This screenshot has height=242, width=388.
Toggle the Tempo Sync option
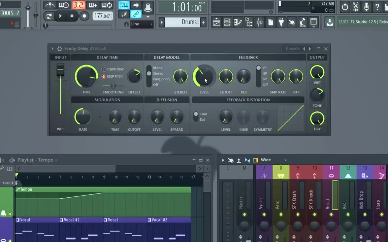pos(104,69)
